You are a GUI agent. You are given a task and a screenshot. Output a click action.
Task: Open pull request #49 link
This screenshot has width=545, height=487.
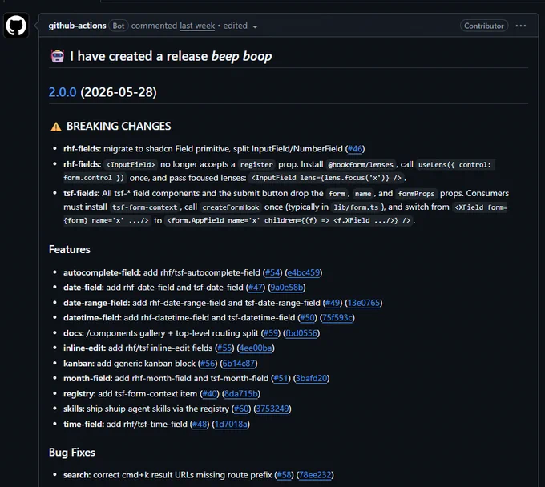(333, 303)
